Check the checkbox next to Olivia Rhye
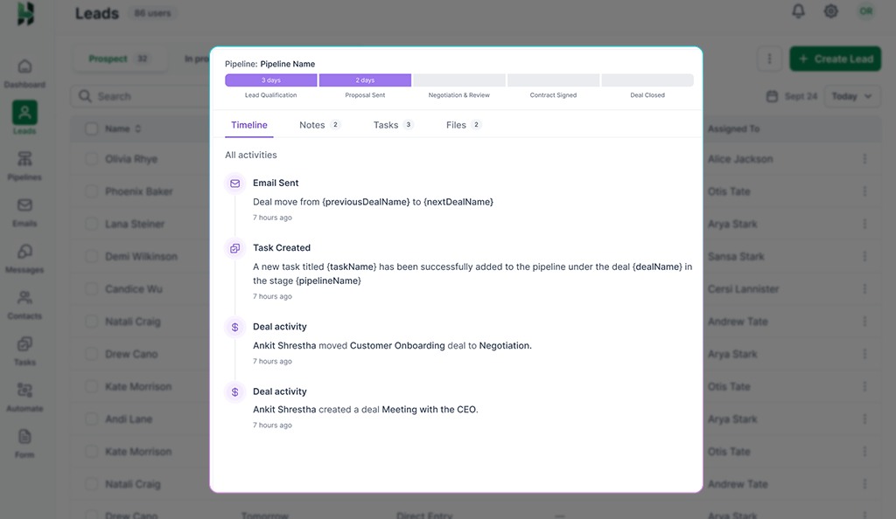The image size is (896, 519). pyautogui.click(x=92, y=159)
